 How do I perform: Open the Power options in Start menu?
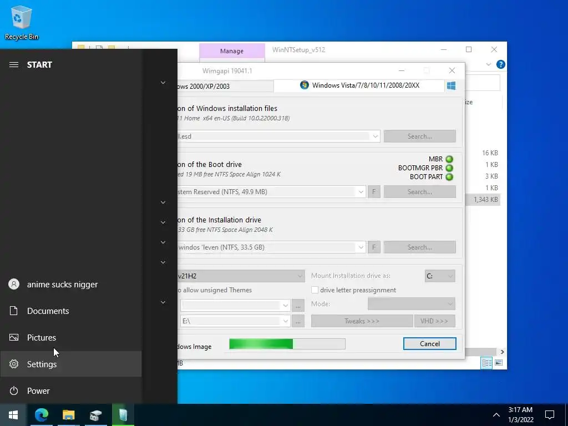(x=70, y=390)
